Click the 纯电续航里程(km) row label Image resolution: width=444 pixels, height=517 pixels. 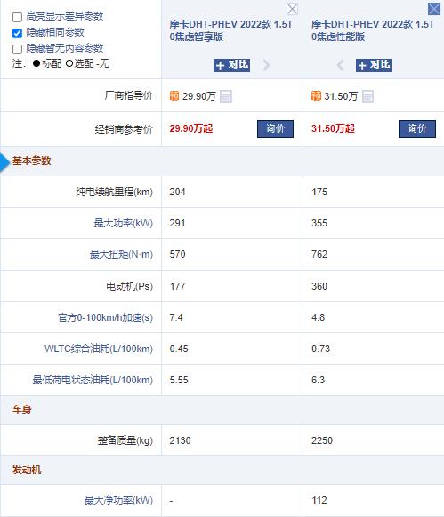pyautogui.click(x=115, y=192)
